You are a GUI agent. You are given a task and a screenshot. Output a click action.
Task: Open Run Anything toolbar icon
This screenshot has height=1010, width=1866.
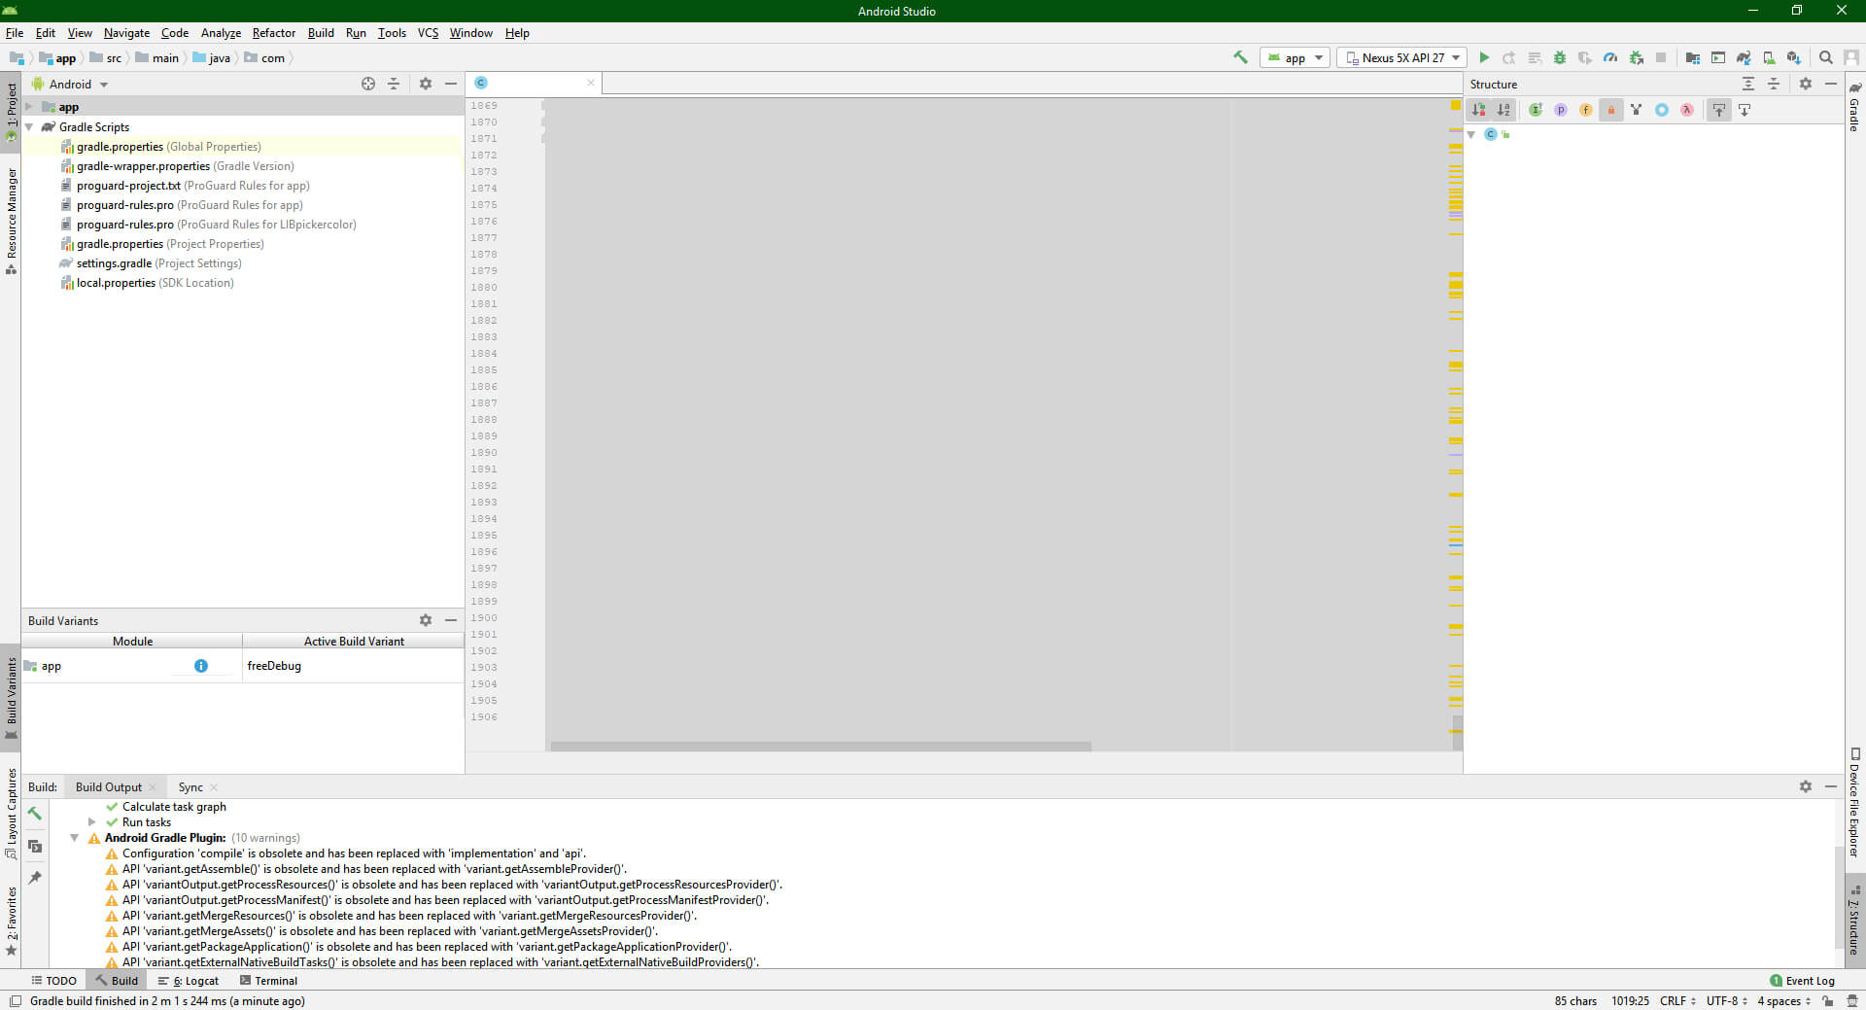click(1718, 57)
